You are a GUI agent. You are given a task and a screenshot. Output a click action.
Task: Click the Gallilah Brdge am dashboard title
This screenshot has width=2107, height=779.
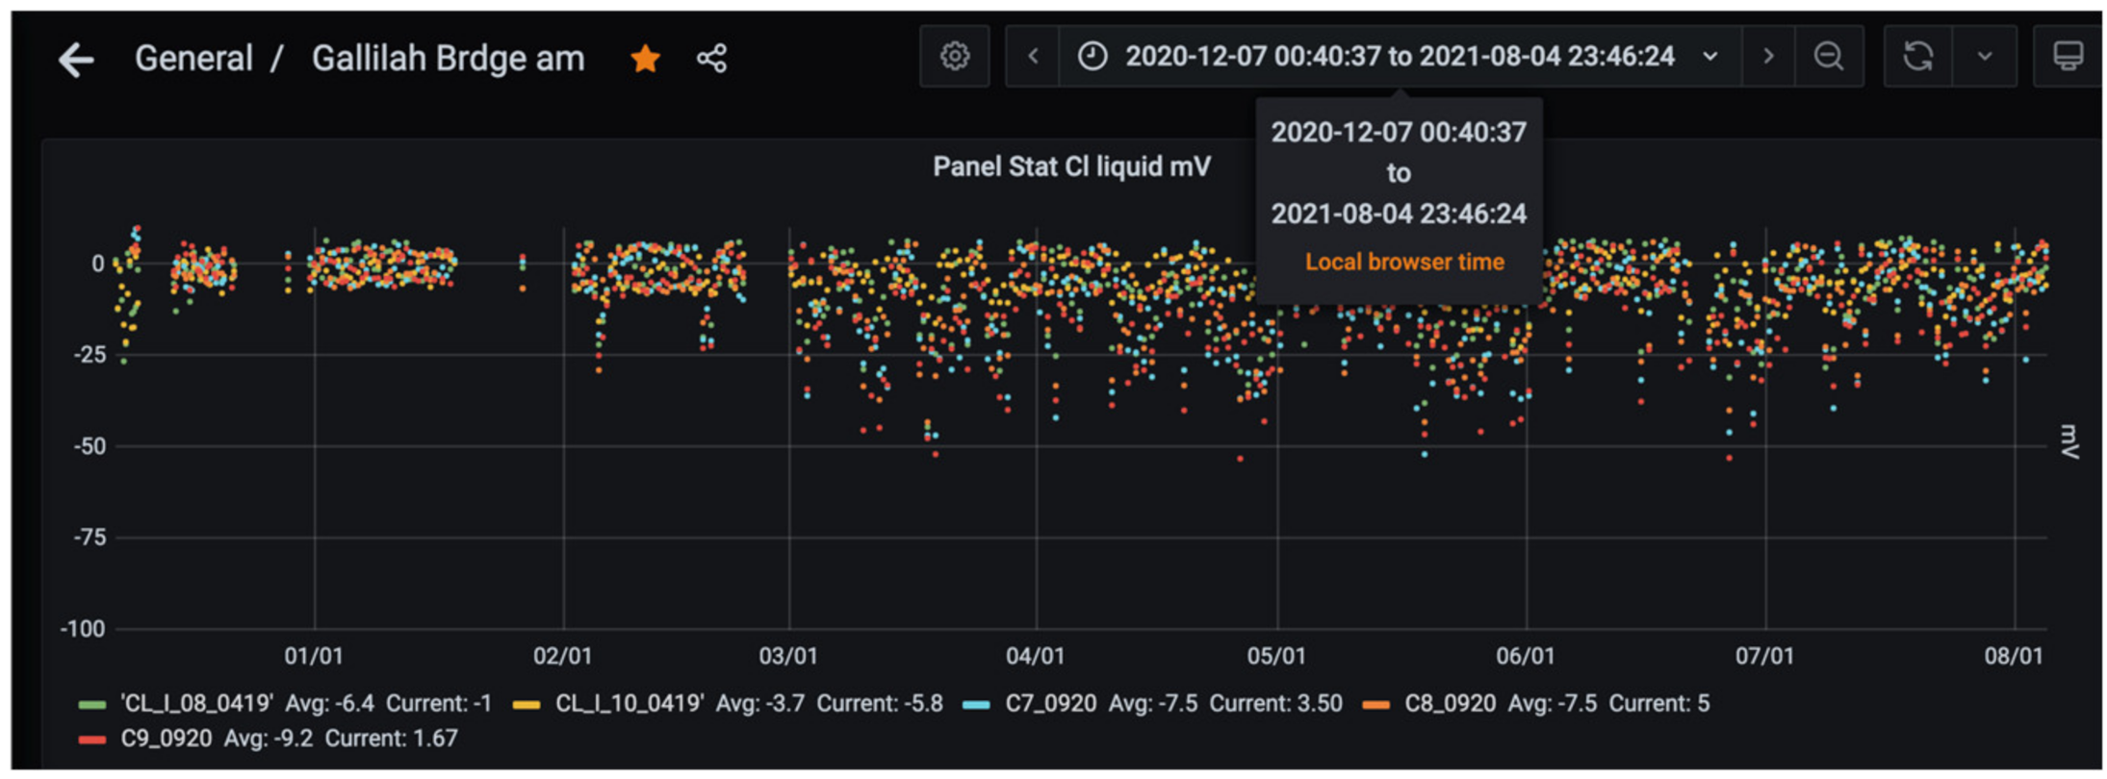point(448,59)
